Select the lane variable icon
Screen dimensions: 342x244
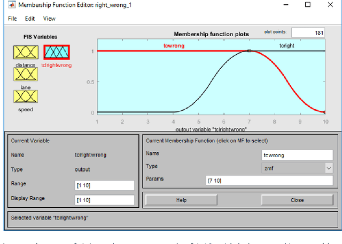click(25, 74)
